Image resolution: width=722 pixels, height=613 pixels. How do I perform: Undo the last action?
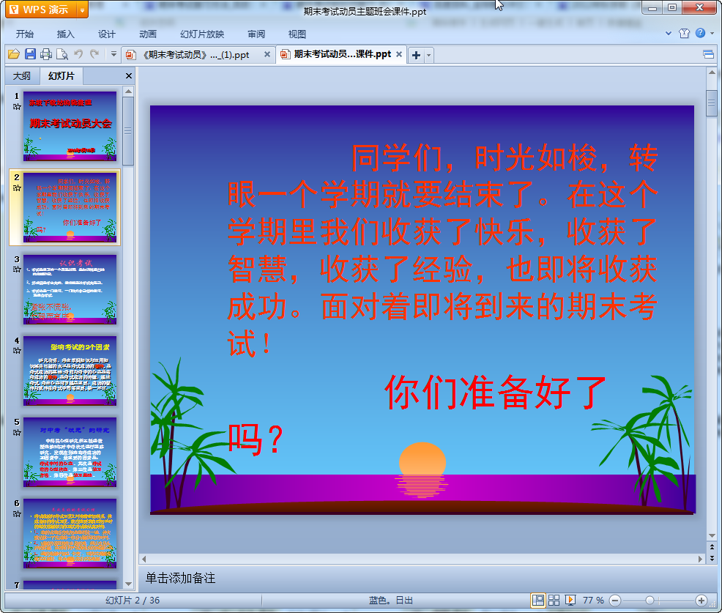point(78,54)
